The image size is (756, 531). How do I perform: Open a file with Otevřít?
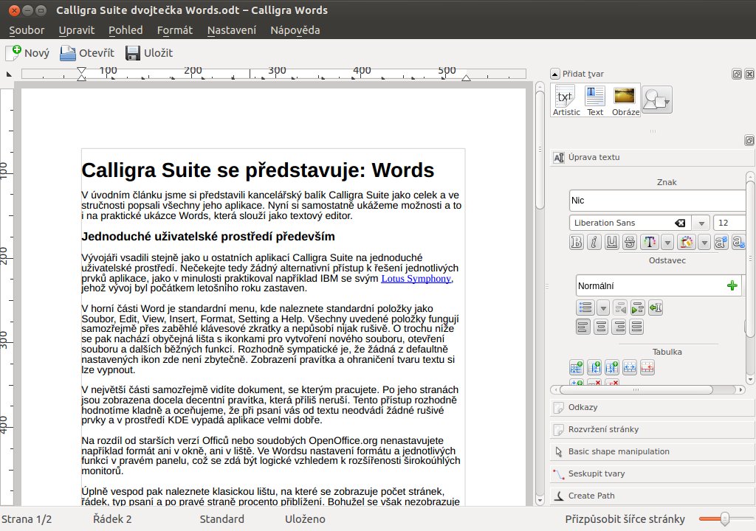pos(87,53)
